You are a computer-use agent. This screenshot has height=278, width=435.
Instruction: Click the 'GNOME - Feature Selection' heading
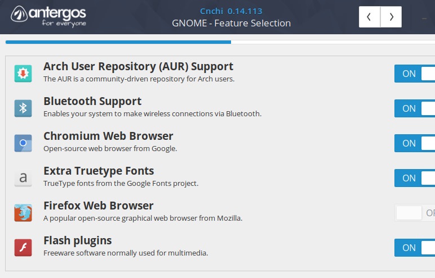[231, 23]
